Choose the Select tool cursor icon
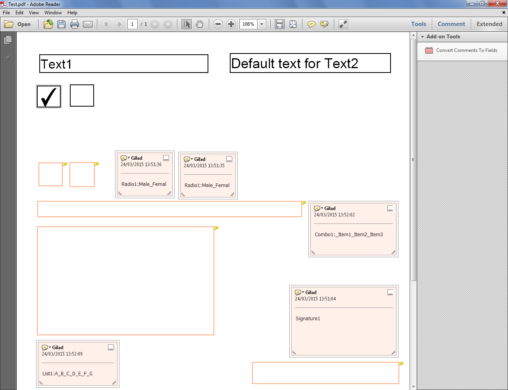508x390 pixels. pyautogui.click(x=186, y=24)
